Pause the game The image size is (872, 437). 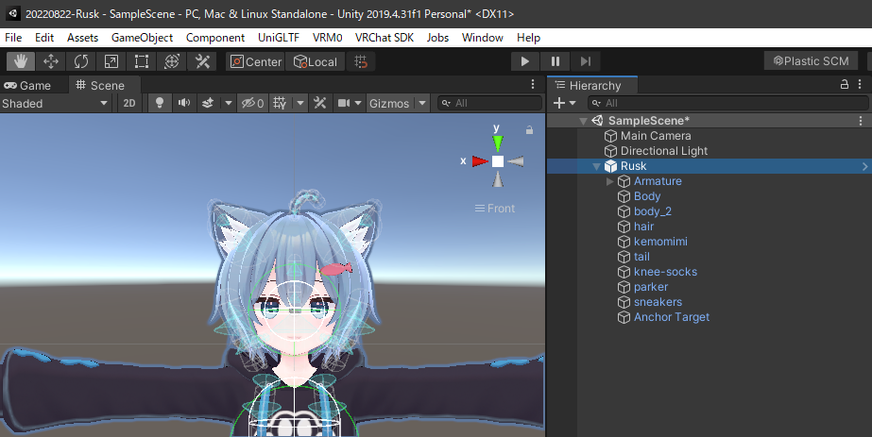pyautogui.click(x=555, y=61)
